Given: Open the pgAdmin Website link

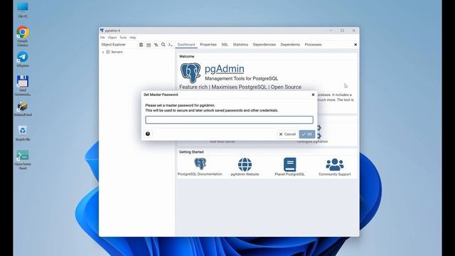Looking at the screenshot, I should (x=245, y=174).
